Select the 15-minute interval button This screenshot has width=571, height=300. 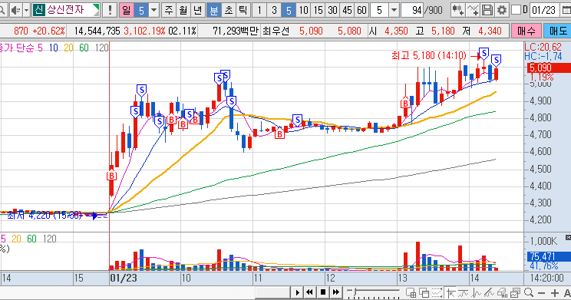[x=318, y=10]
